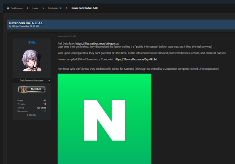Image resolution: width=235 pixels, height=164 pixels.
Task: Expand the Databases dropdown arrow
Action: (x=60, y=8)
